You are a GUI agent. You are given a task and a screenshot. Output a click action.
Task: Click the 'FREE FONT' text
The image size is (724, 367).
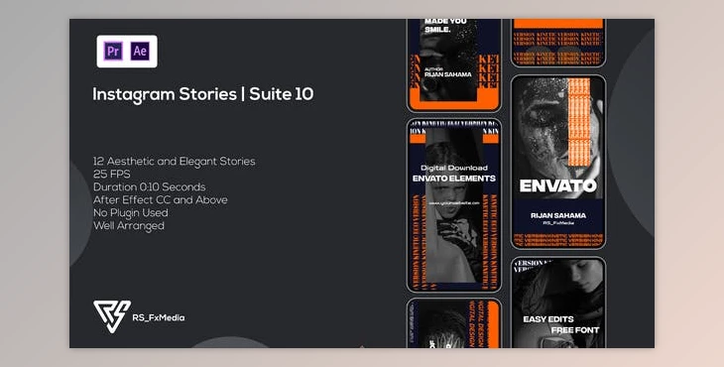[575, 330]
